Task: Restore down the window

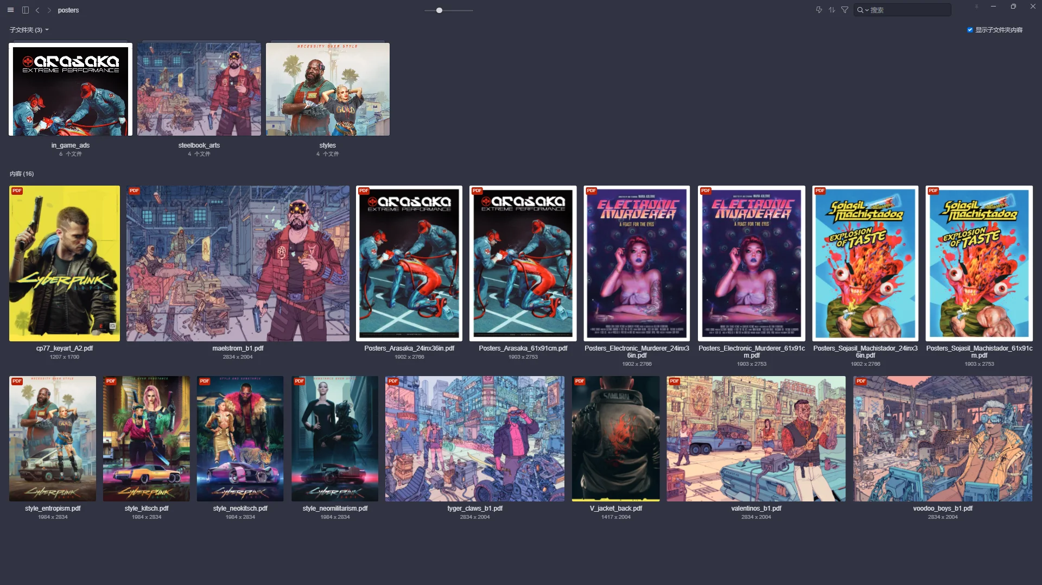Action: point(1013,7)
